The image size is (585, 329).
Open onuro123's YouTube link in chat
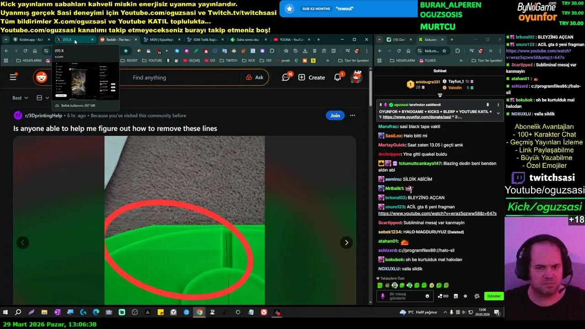437,213
